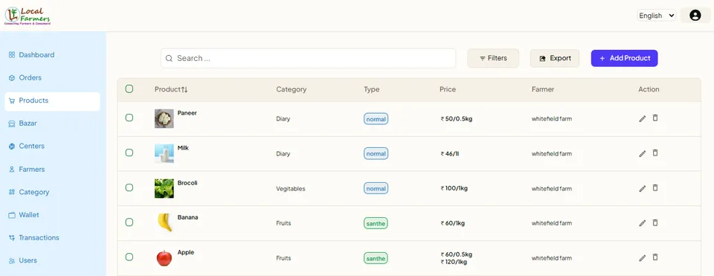Image resolution: width=714 pixels, height=276 pixels.
Task: Open the English language dropdown
Action: [657, 16]
